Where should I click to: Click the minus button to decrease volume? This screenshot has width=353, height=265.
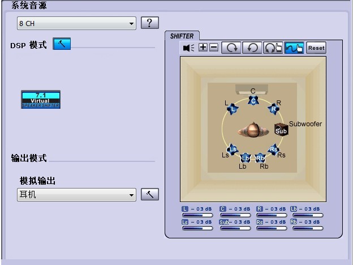[x=213, y=48]
